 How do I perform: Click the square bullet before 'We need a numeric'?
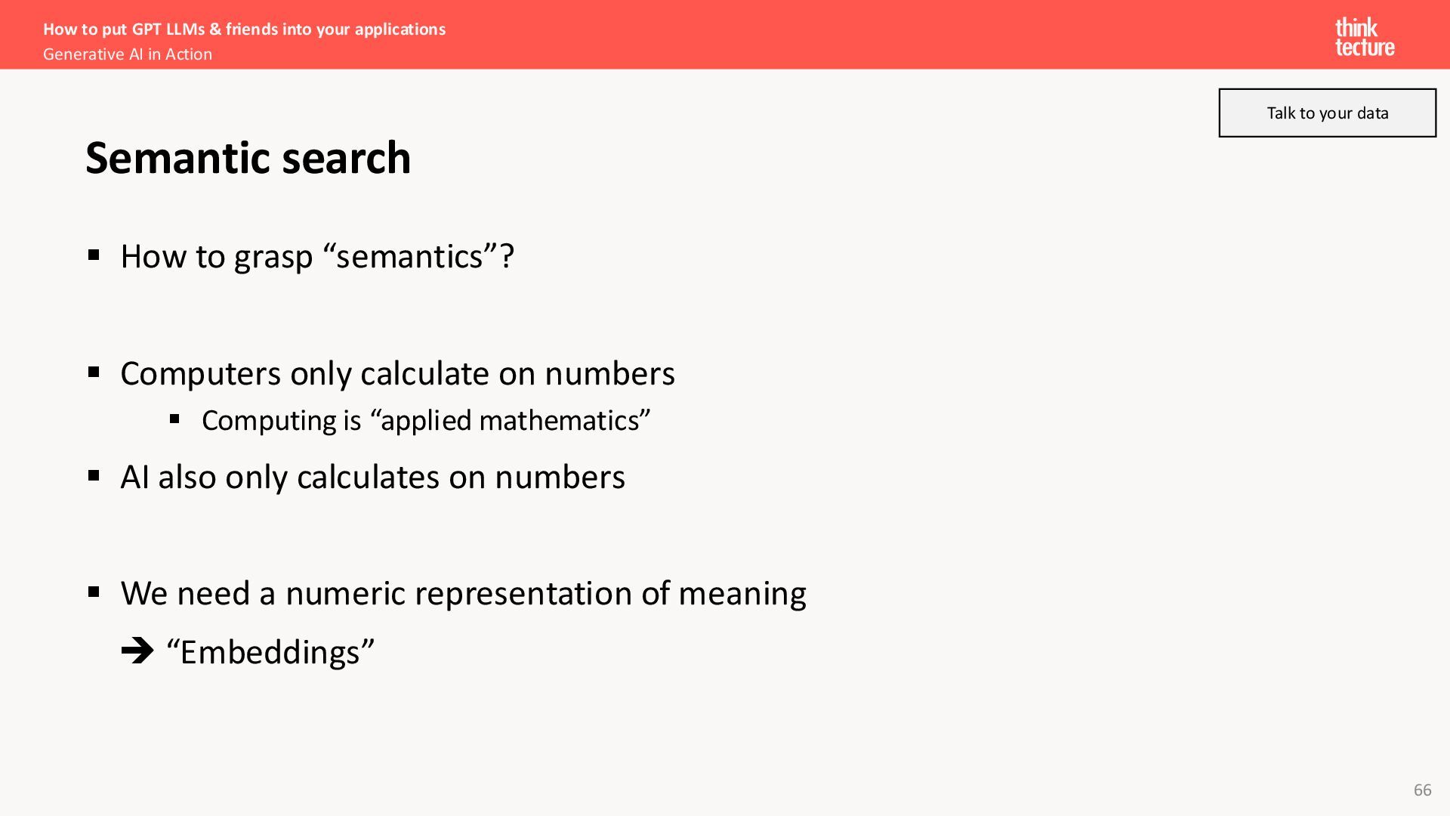[x=94, y=592]
